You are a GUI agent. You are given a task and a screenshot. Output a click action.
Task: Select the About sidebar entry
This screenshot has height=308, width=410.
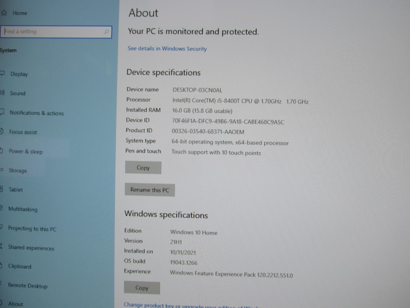coord(16,304)
